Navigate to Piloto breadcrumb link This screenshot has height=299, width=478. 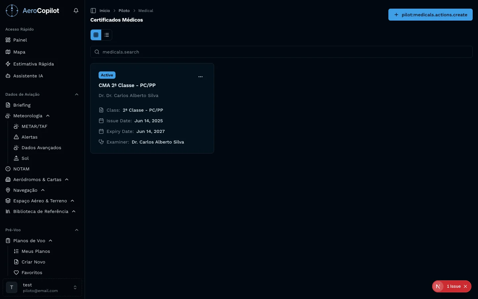tap(124, 11)
